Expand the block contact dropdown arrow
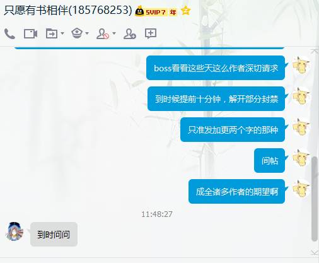 coord(114,33)
